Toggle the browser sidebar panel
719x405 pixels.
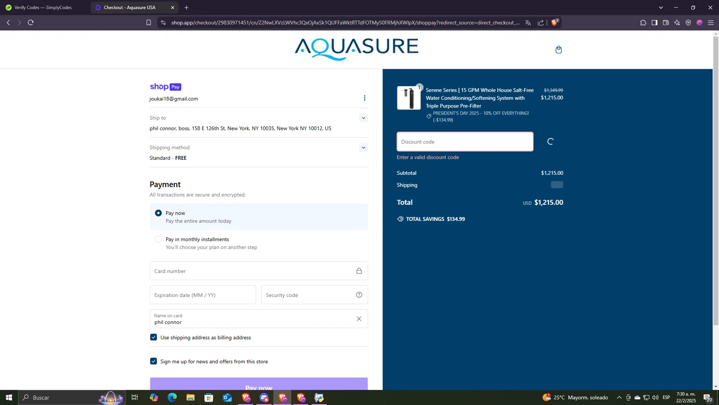click(654, 23)
